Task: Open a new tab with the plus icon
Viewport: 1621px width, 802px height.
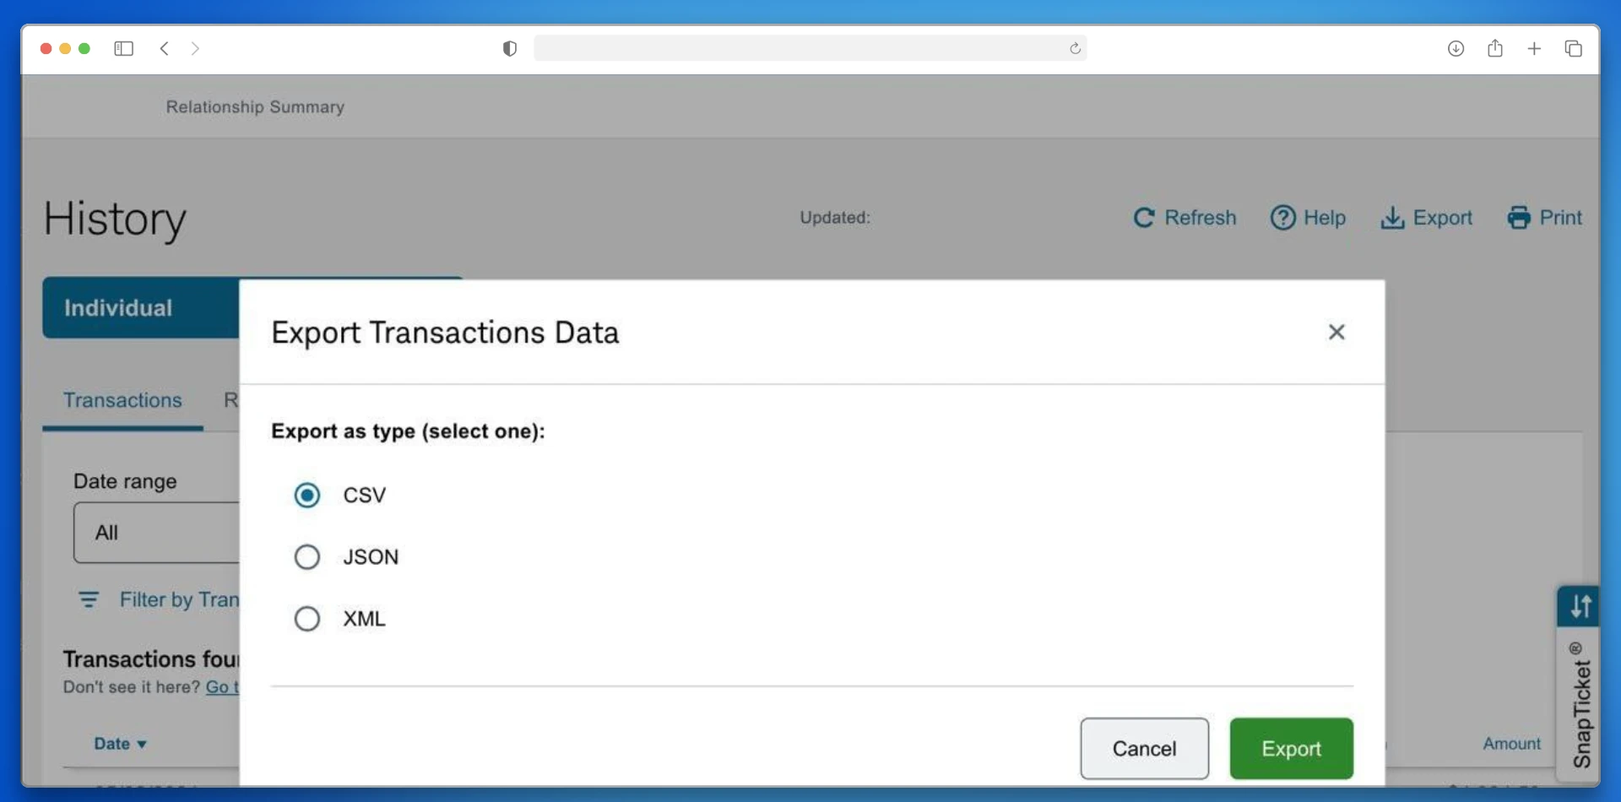Action: 1534,49
